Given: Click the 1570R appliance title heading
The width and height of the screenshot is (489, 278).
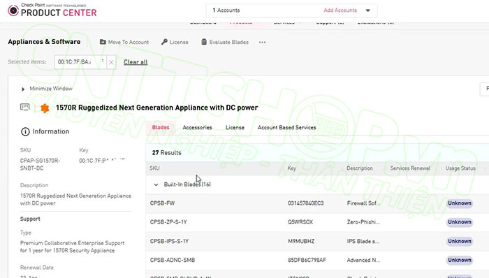Looking at the screenshot, I should tap(157, 108).
